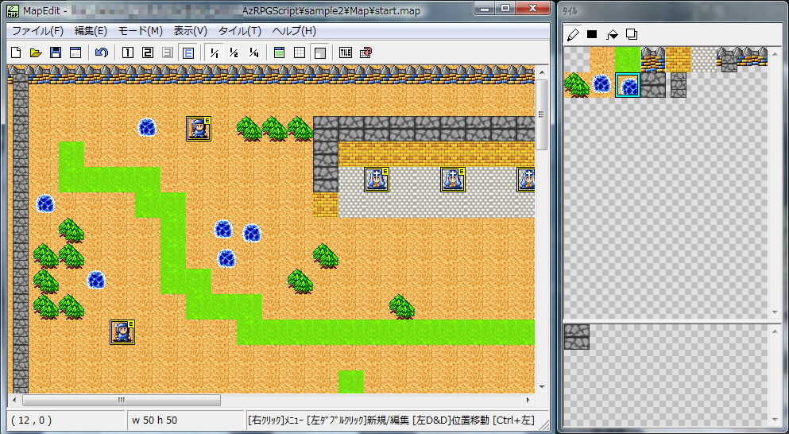Screen dimensions: 789x434
Task: Open the 表示(V) menu
Action: point(191,31)
